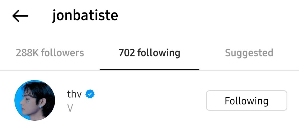
Task: Open the blue-toned avatar of V
Action: (35, 100)
